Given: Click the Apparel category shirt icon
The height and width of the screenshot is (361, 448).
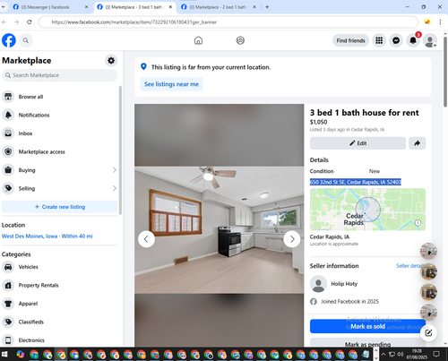Looking at the screenshot, I should point(8,304).
